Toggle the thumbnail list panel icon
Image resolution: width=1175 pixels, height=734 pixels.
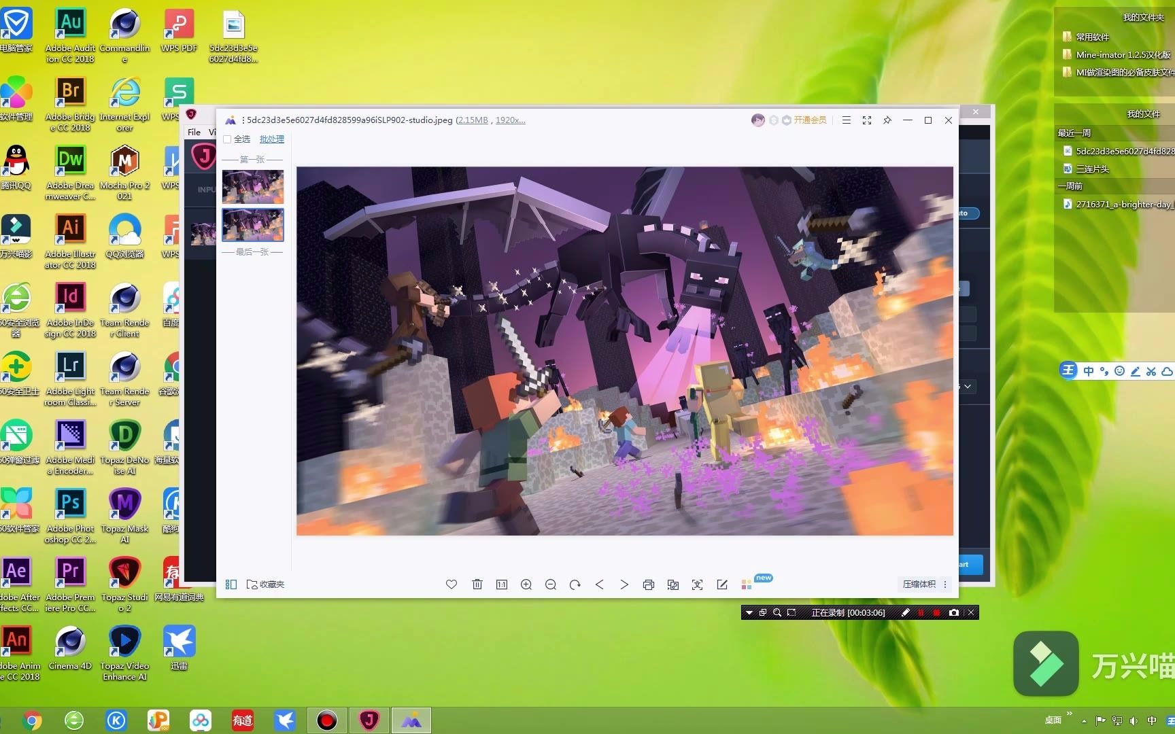point(231,584)
